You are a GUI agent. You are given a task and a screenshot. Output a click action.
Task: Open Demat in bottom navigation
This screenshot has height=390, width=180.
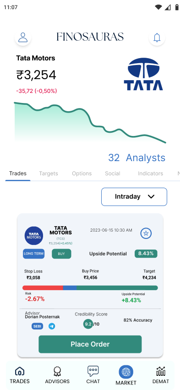(x=161, y=375)
